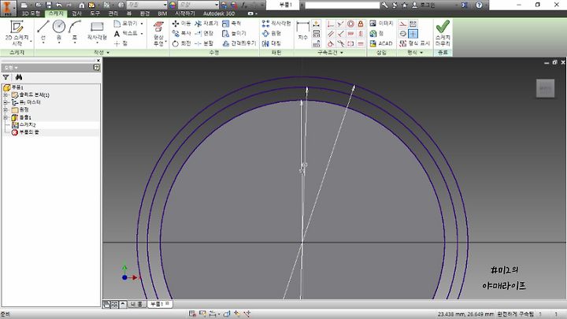The height and width of the screenshot is (319, 567).
Task: Activate the Project Geometry (형상 투영) tool
Action: pos(158,33)
